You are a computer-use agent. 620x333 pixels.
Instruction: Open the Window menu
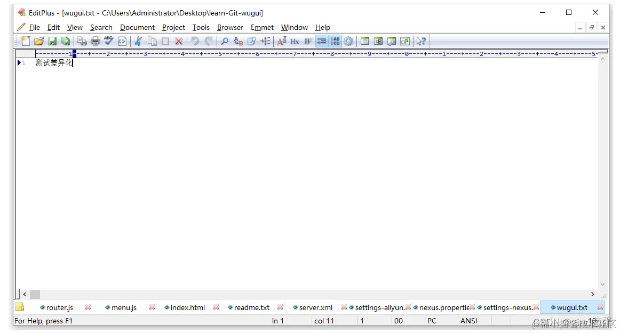[294, 27]
